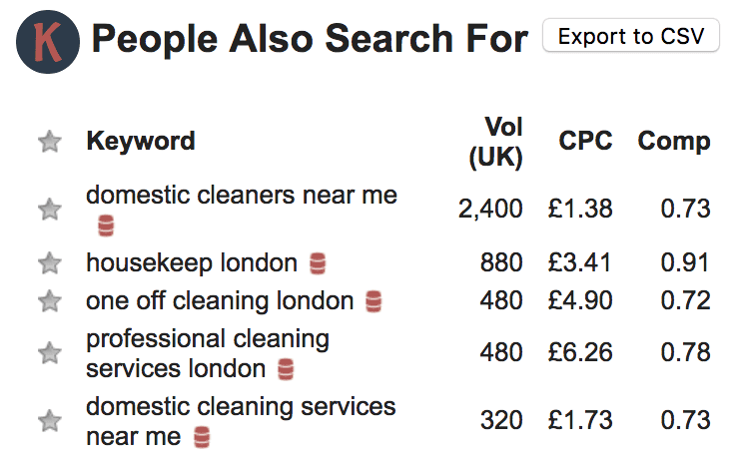
Task: Click database icon under 'domestic cleaners near me'
Action: pyautogui.click(x=106, y=226)
